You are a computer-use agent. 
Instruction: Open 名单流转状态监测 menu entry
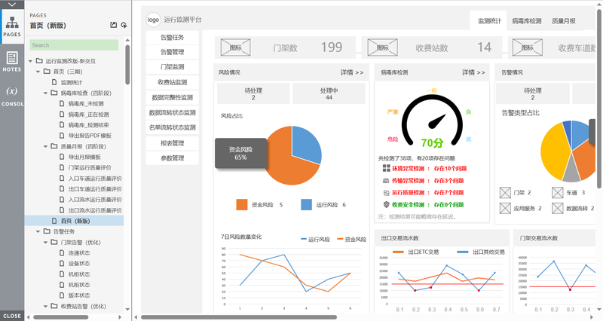[173, 127]
